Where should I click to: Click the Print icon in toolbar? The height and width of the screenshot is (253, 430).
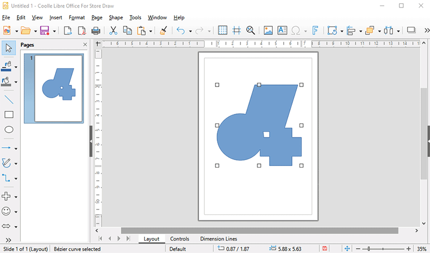tap(96, 31)
